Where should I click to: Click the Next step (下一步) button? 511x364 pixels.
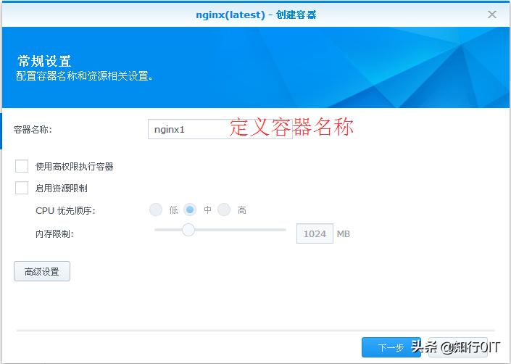pyautogui.click(x=391, y=347)
